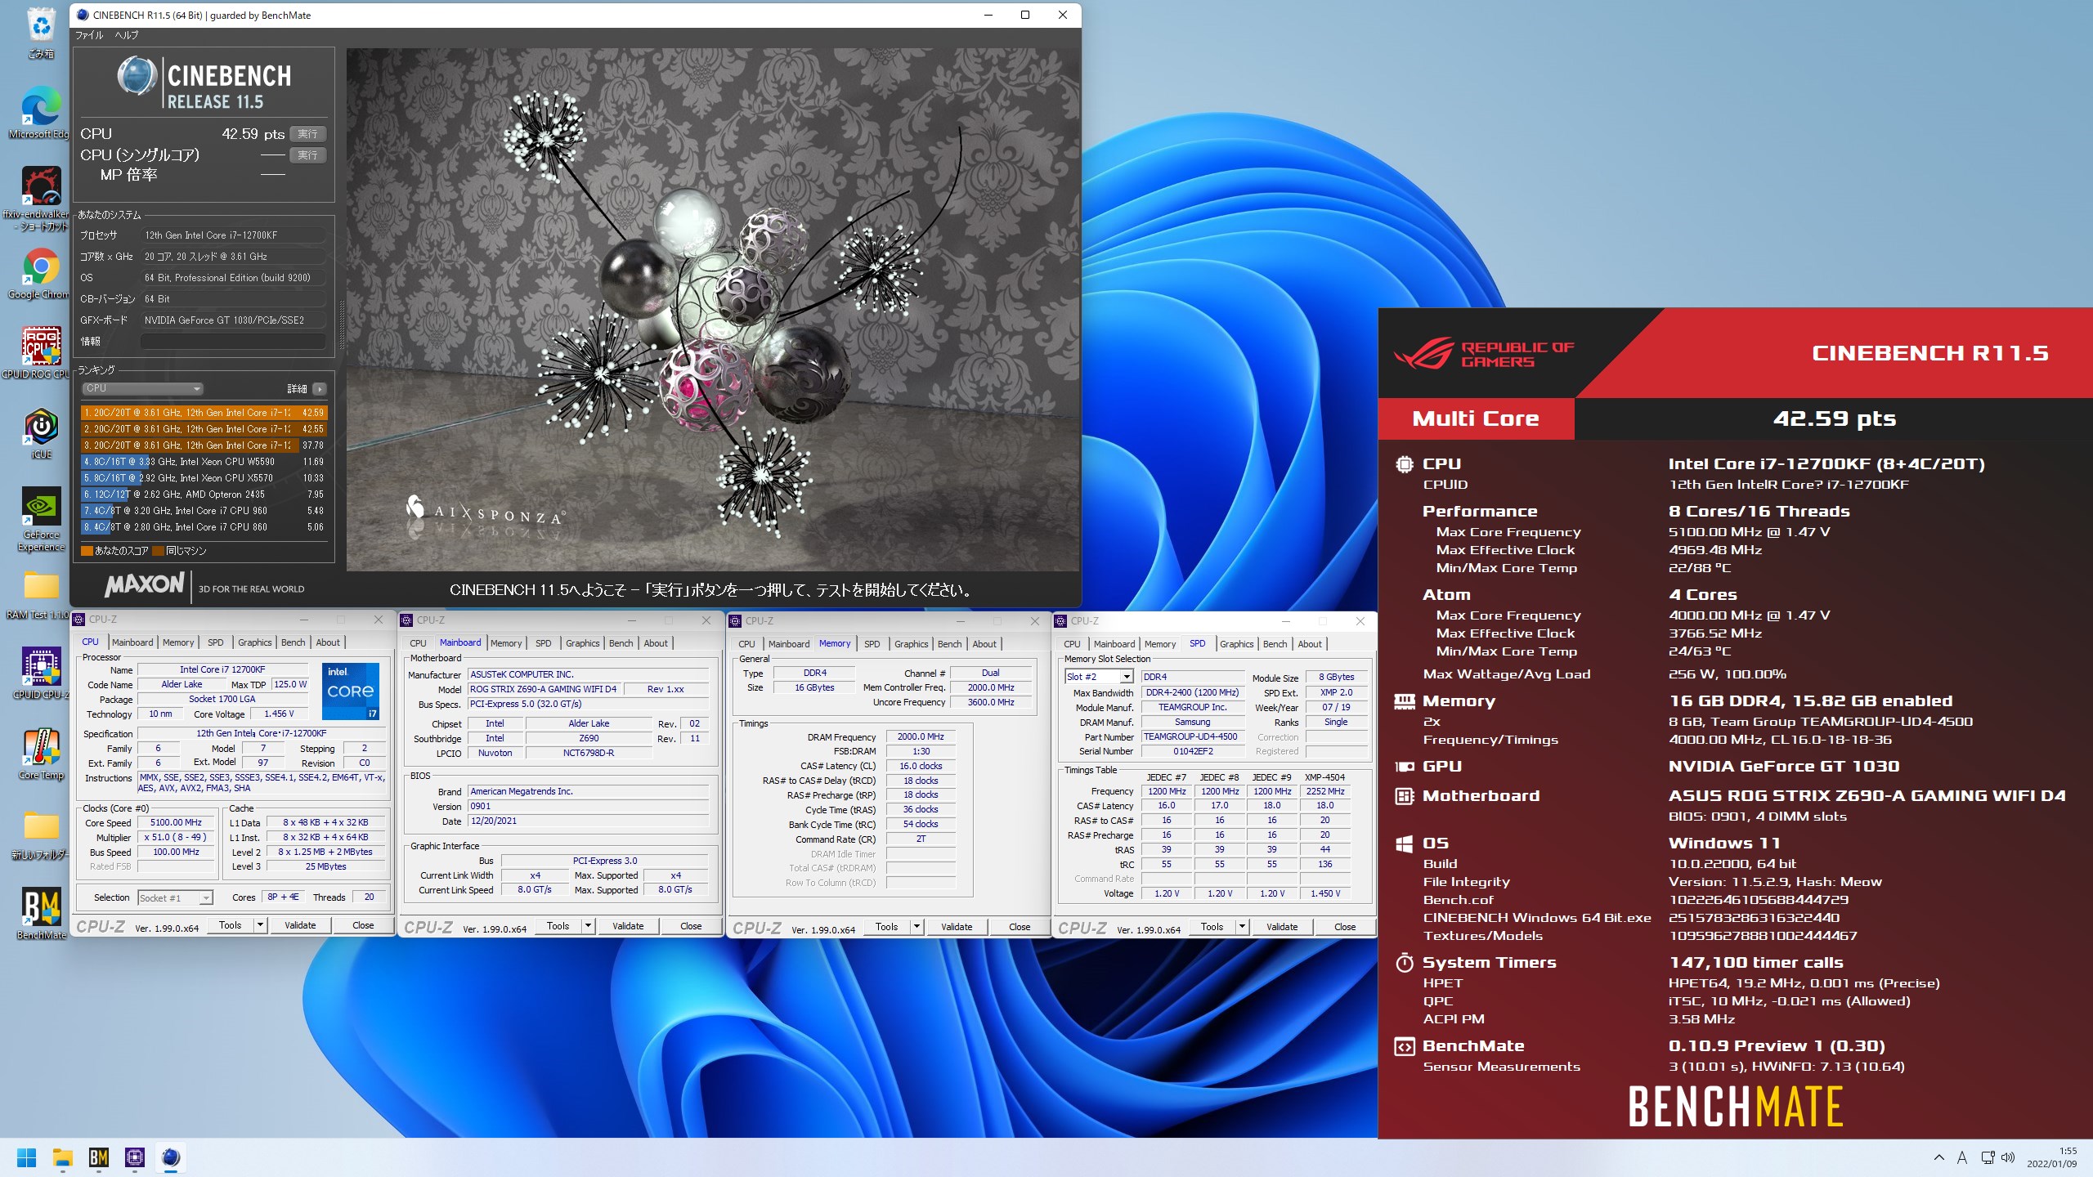Click Close in Memory CPU-Z window
The height and width of the screenshot is (1177, 2093).
pyautogui.click(x=1020, y=927)
